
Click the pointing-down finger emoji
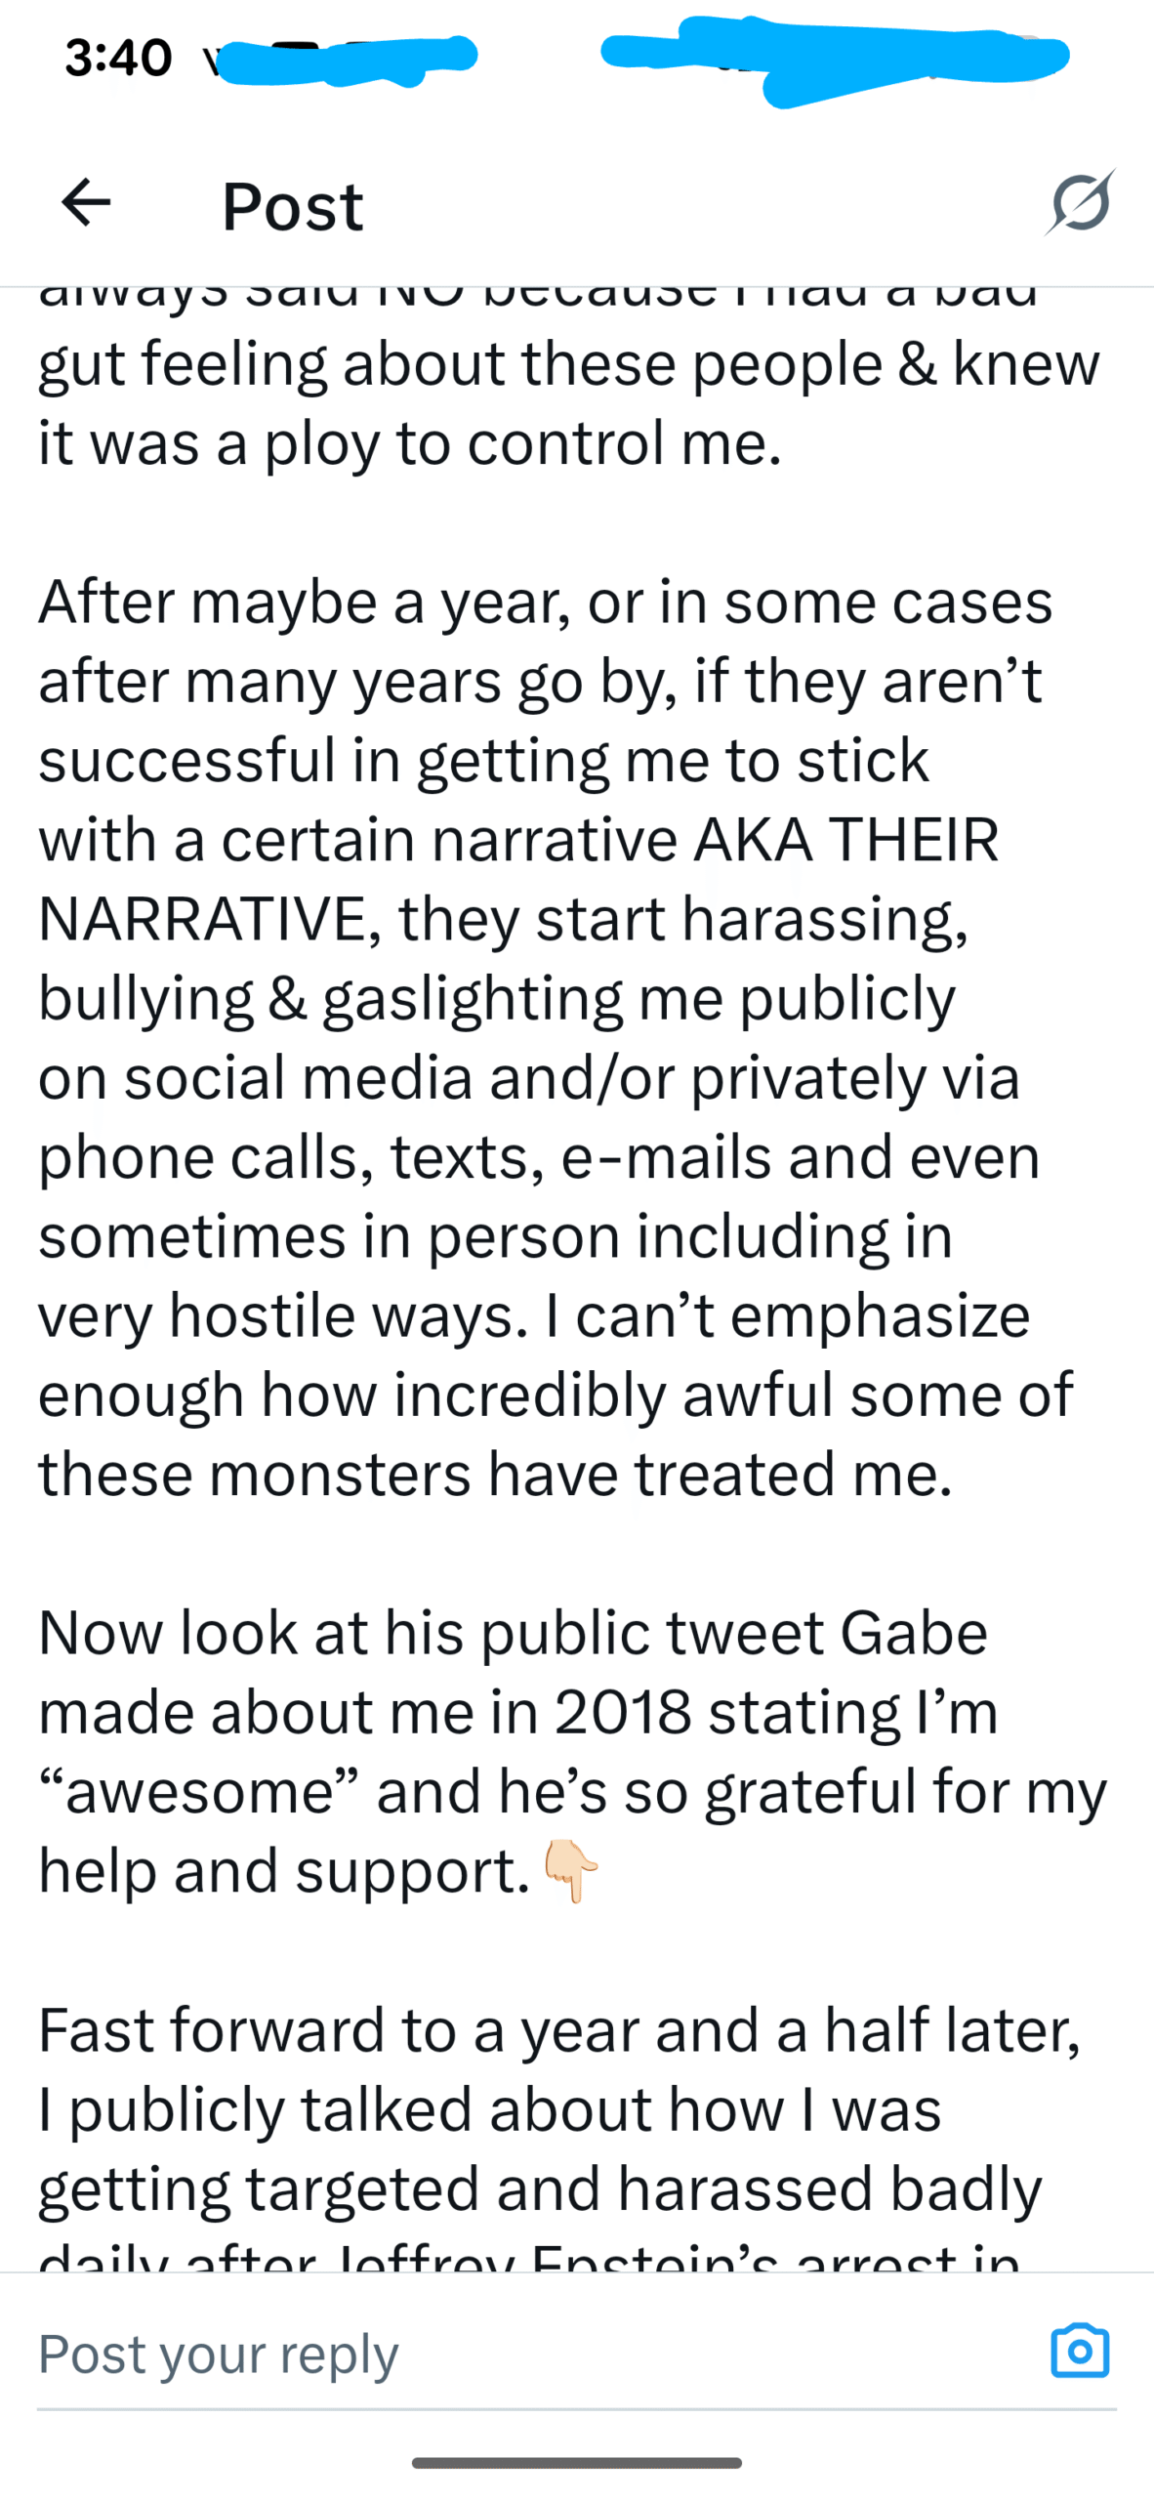coord(571,1870)
